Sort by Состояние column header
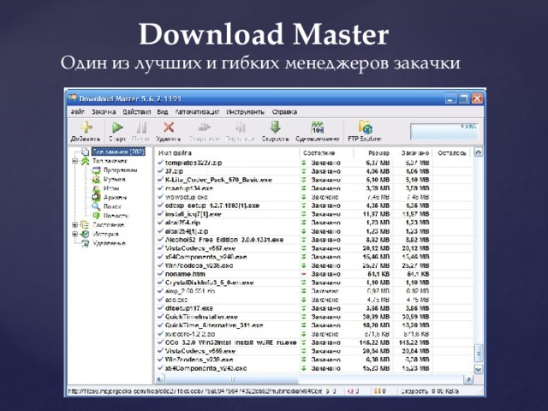The width and height of the screenshot is (548, 411). (326, 153)
